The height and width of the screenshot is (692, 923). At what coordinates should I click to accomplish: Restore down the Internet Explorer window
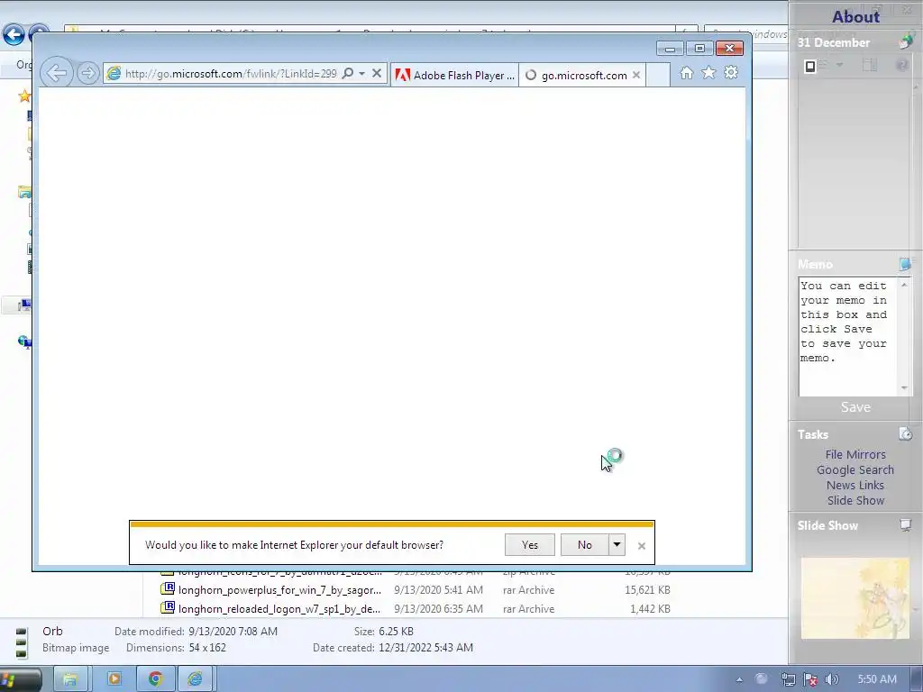pos(699,49)
